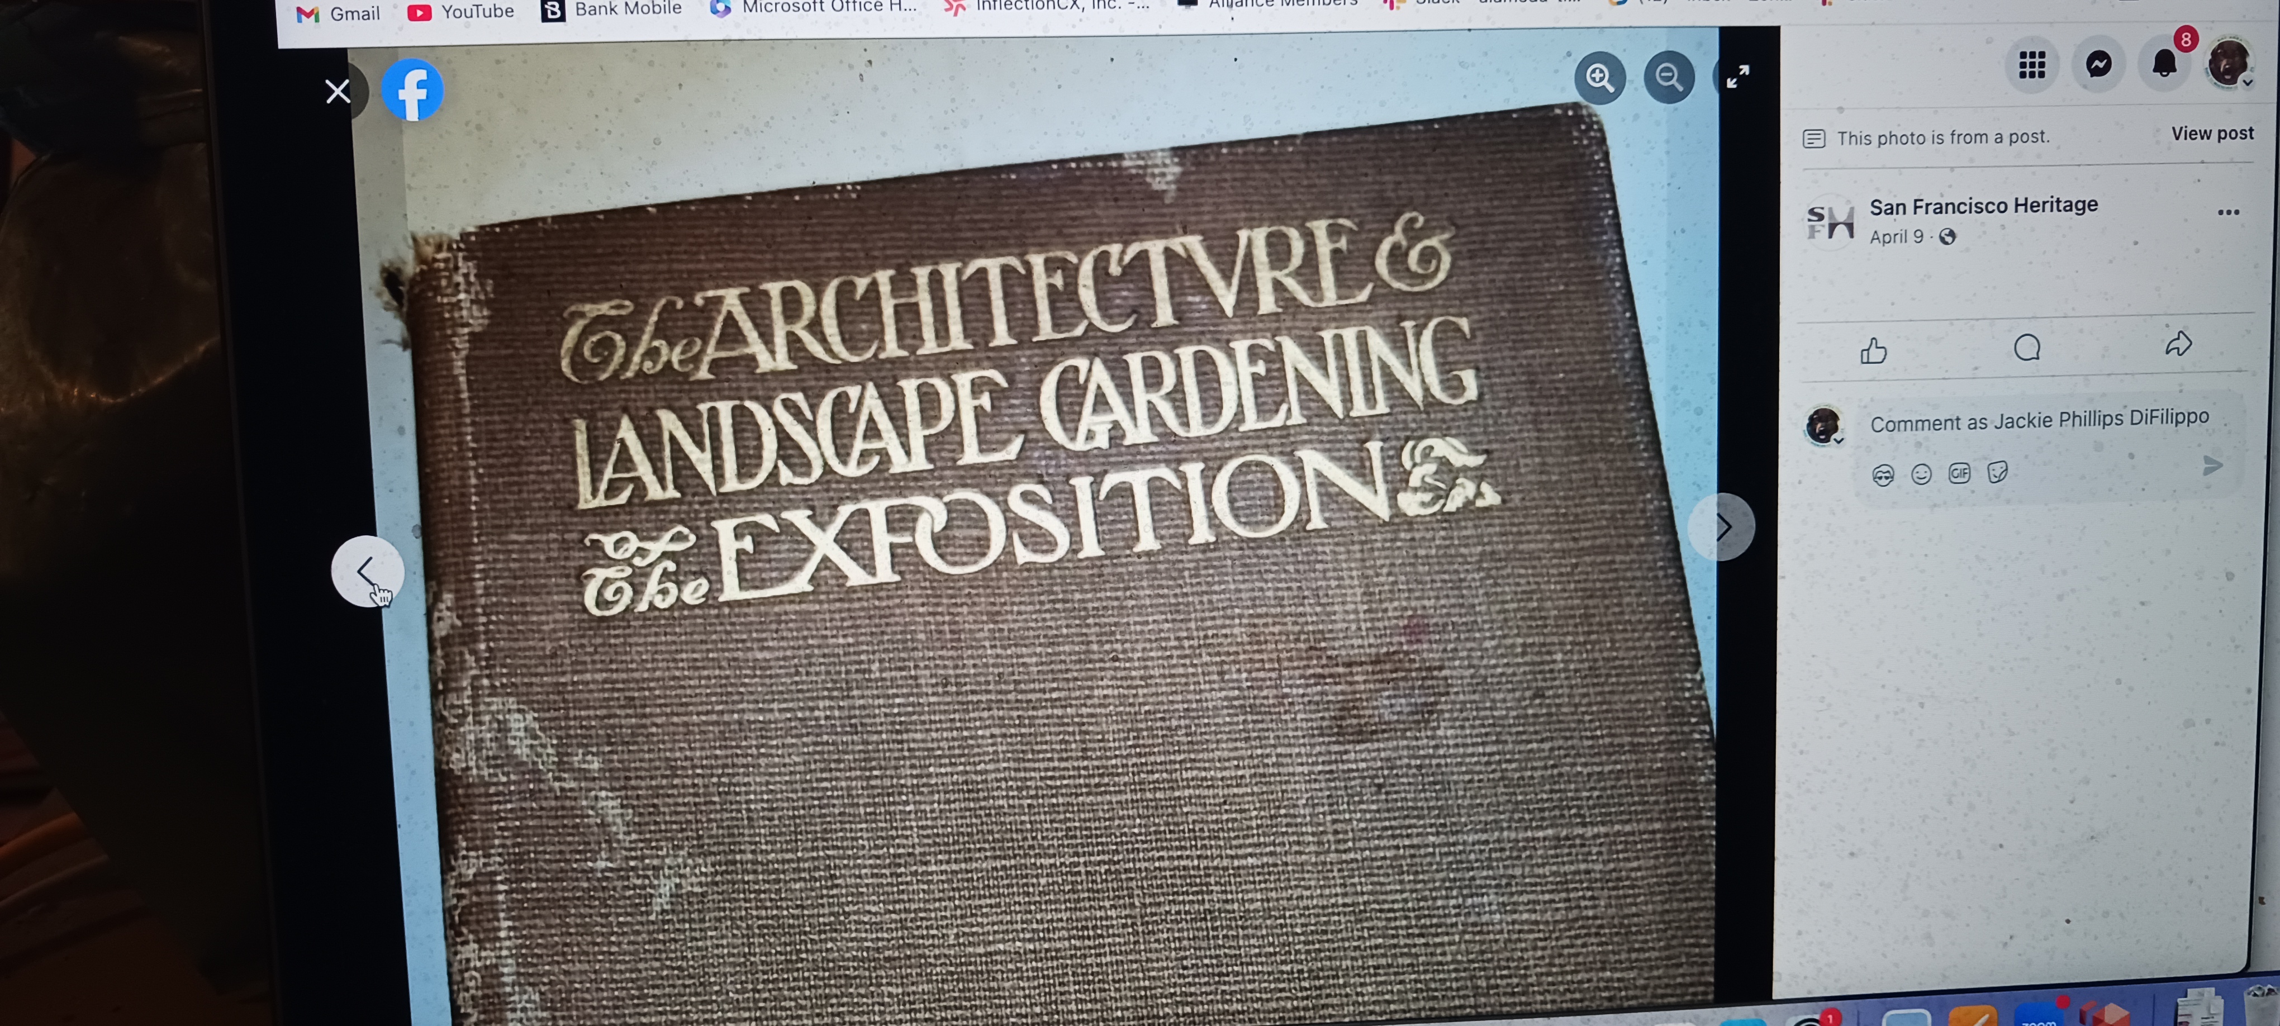
Task: Click the View post link
Action: point(2212,133)
